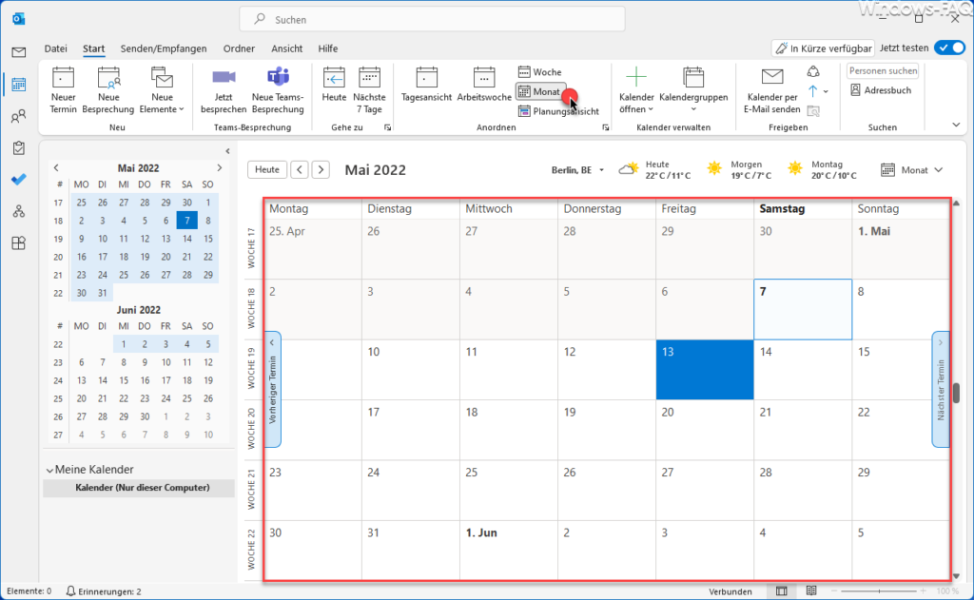Screen dimensions: 974x600
Task: Open More Apps grid in sidebar
Action: click(19, 242)
